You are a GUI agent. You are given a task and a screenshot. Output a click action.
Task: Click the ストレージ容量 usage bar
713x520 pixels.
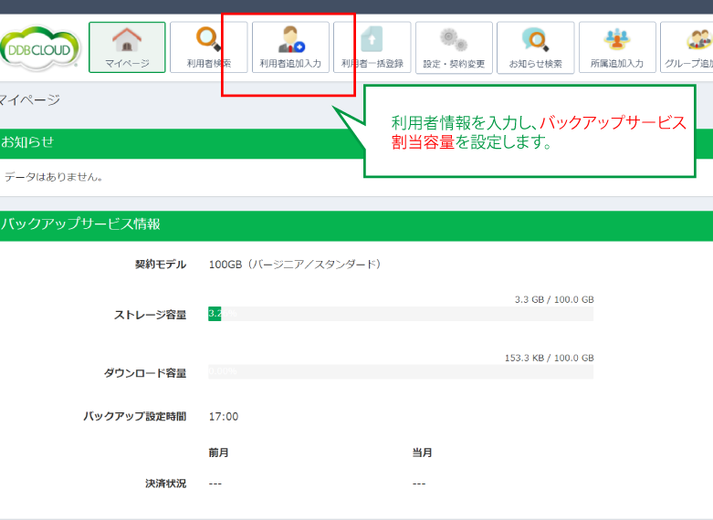pyautogui.click(x=401, y=314)
